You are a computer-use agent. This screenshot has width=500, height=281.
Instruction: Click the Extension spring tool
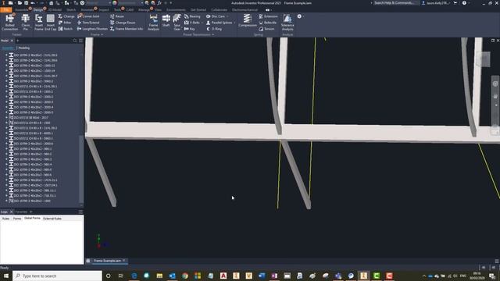[268, 16]
